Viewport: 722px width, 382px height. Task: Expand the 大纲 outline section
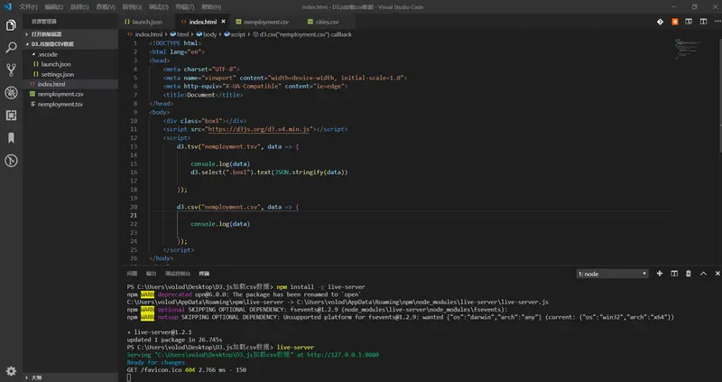click(70, 377)
